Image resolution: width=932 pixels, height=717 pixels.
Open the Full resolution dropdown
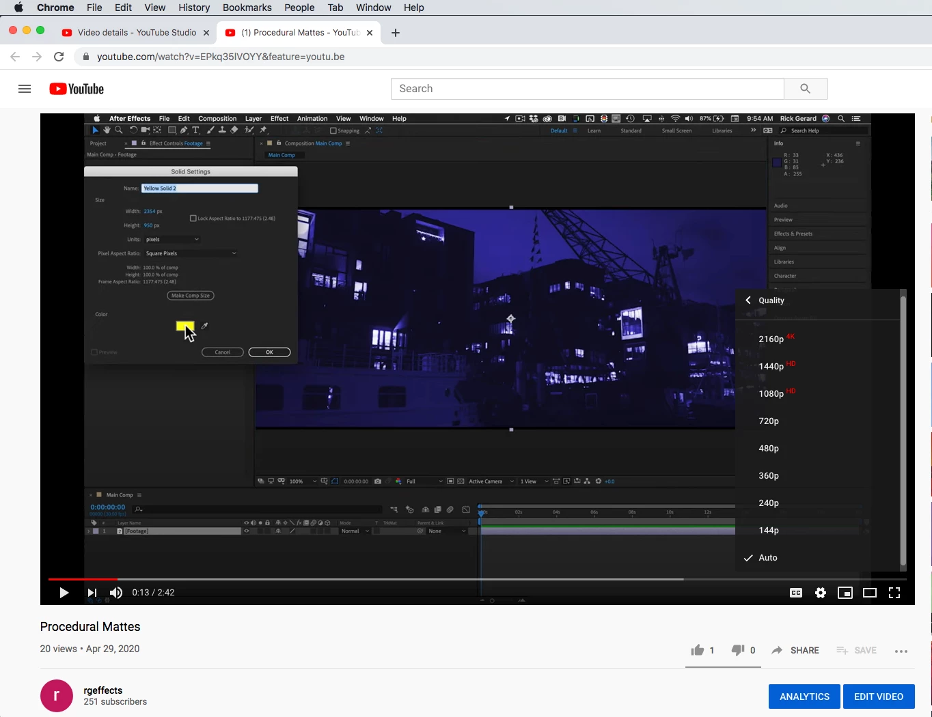click(424, 481)
